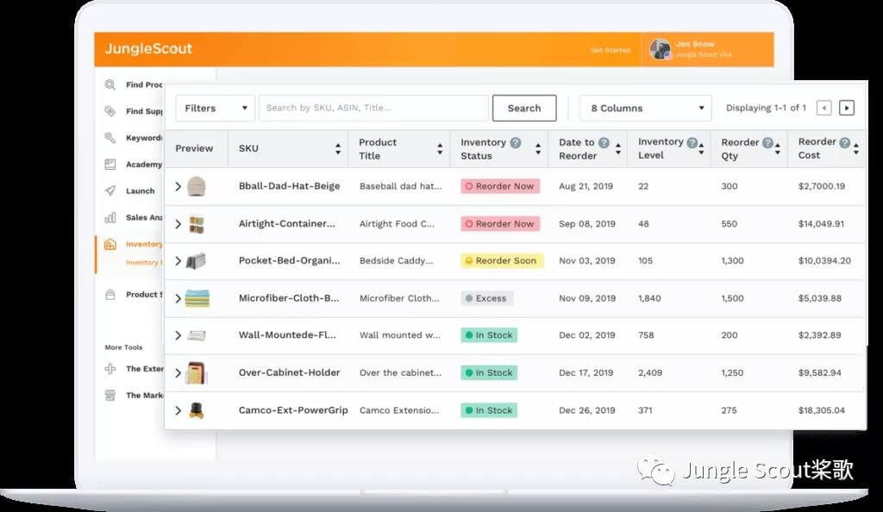Select the "$18,305.04" reorder cost cell
This screenshot has width=883, height=512.
tap(822, 411)
